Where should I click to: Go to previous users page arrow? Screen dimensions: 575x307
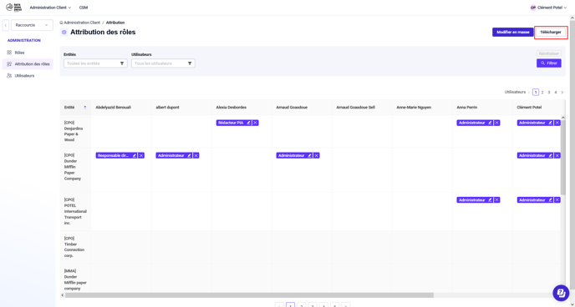(x=529, y=93)
